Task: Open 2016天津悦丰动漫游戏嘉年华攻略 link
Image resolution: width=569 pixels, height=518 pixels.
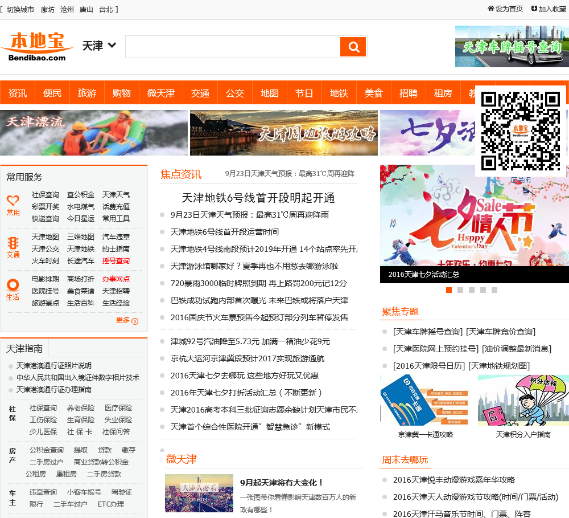Action: coord(454,480)
